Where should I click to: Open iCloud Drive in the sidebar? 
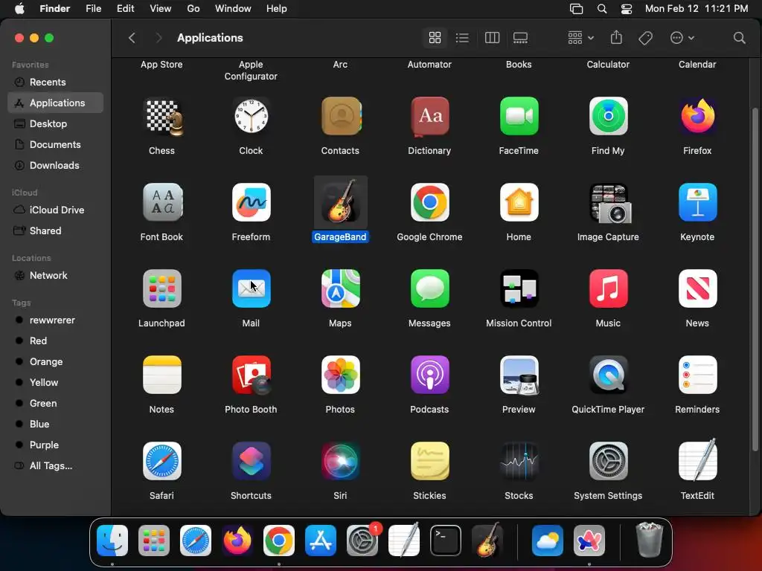55,210
